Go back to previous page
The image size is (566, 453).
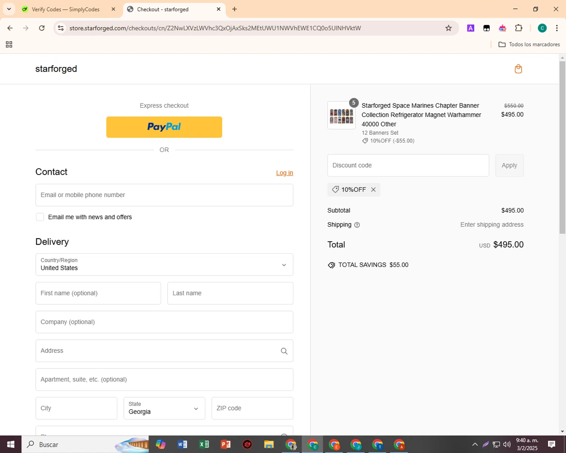(x=10, y=28)
